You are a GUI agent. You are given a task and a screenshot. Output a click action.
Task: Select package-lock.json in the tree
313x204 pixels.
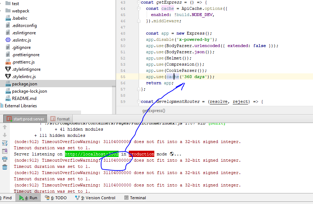point(30,91)
